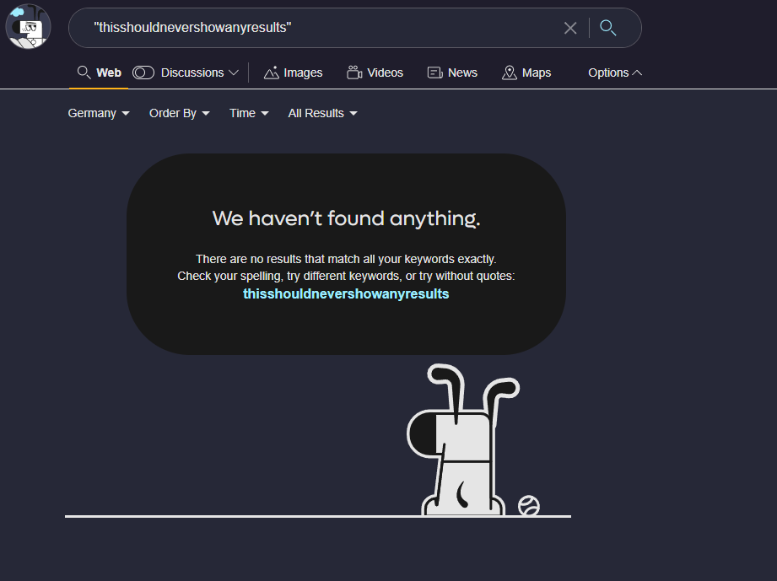Screen dimensions: 777x581
Task: Click the digging dog illustration
Action: tap(460, 447)
